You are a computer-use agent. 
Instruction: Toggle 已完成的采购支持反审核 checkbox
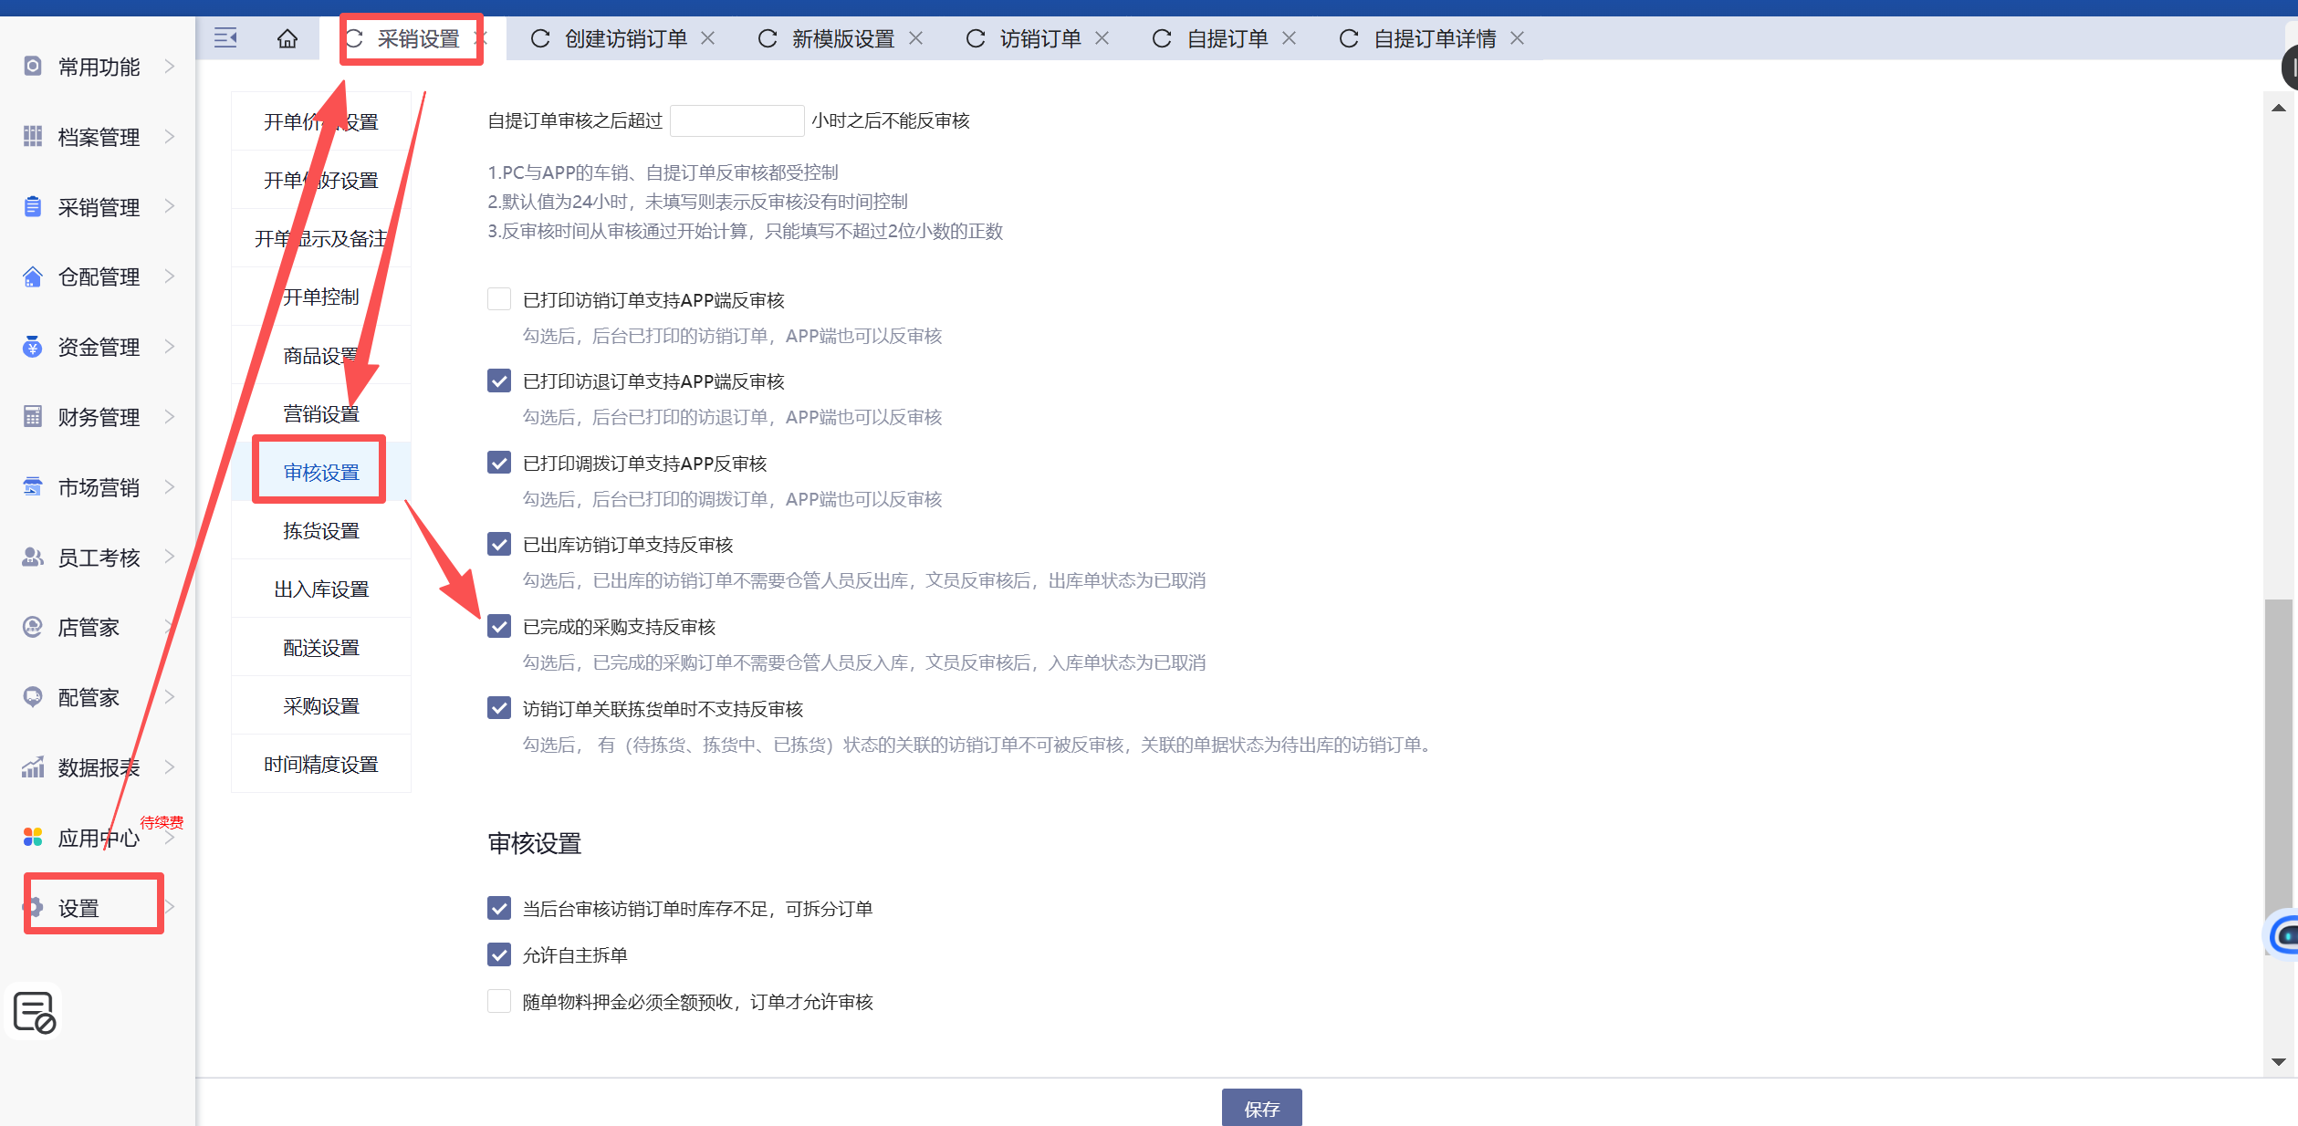click(x=499, y=626)
